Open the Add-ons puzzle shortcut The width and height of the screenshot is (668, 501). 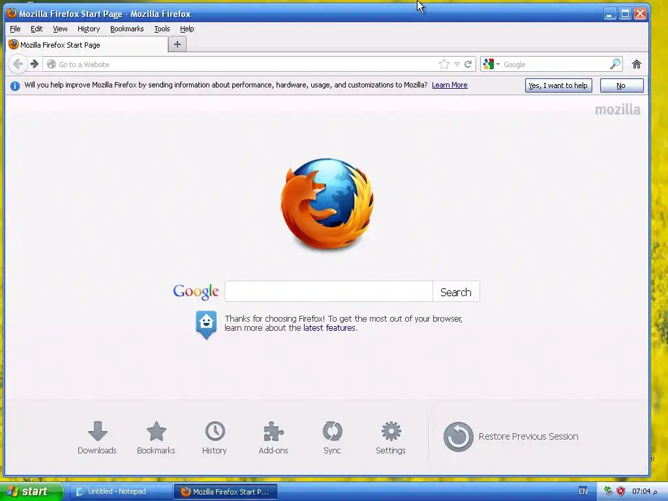(x=273, y=431)
